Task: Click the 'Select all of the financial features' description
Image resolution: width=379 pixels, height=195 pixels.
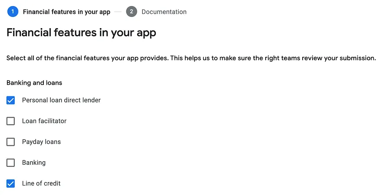Action: click(x=191, y=58)
